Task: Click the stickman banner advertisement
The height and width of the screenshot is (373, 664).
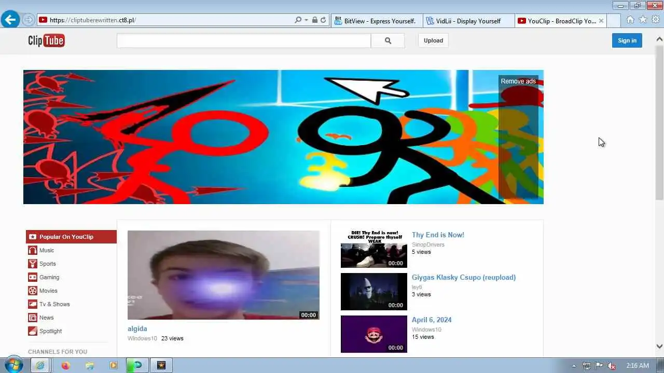Action: click(x=283, y=137)
